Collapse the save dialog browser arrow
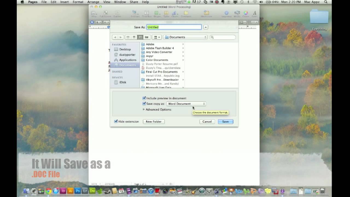350x197 pixels. tap(206, 27)
